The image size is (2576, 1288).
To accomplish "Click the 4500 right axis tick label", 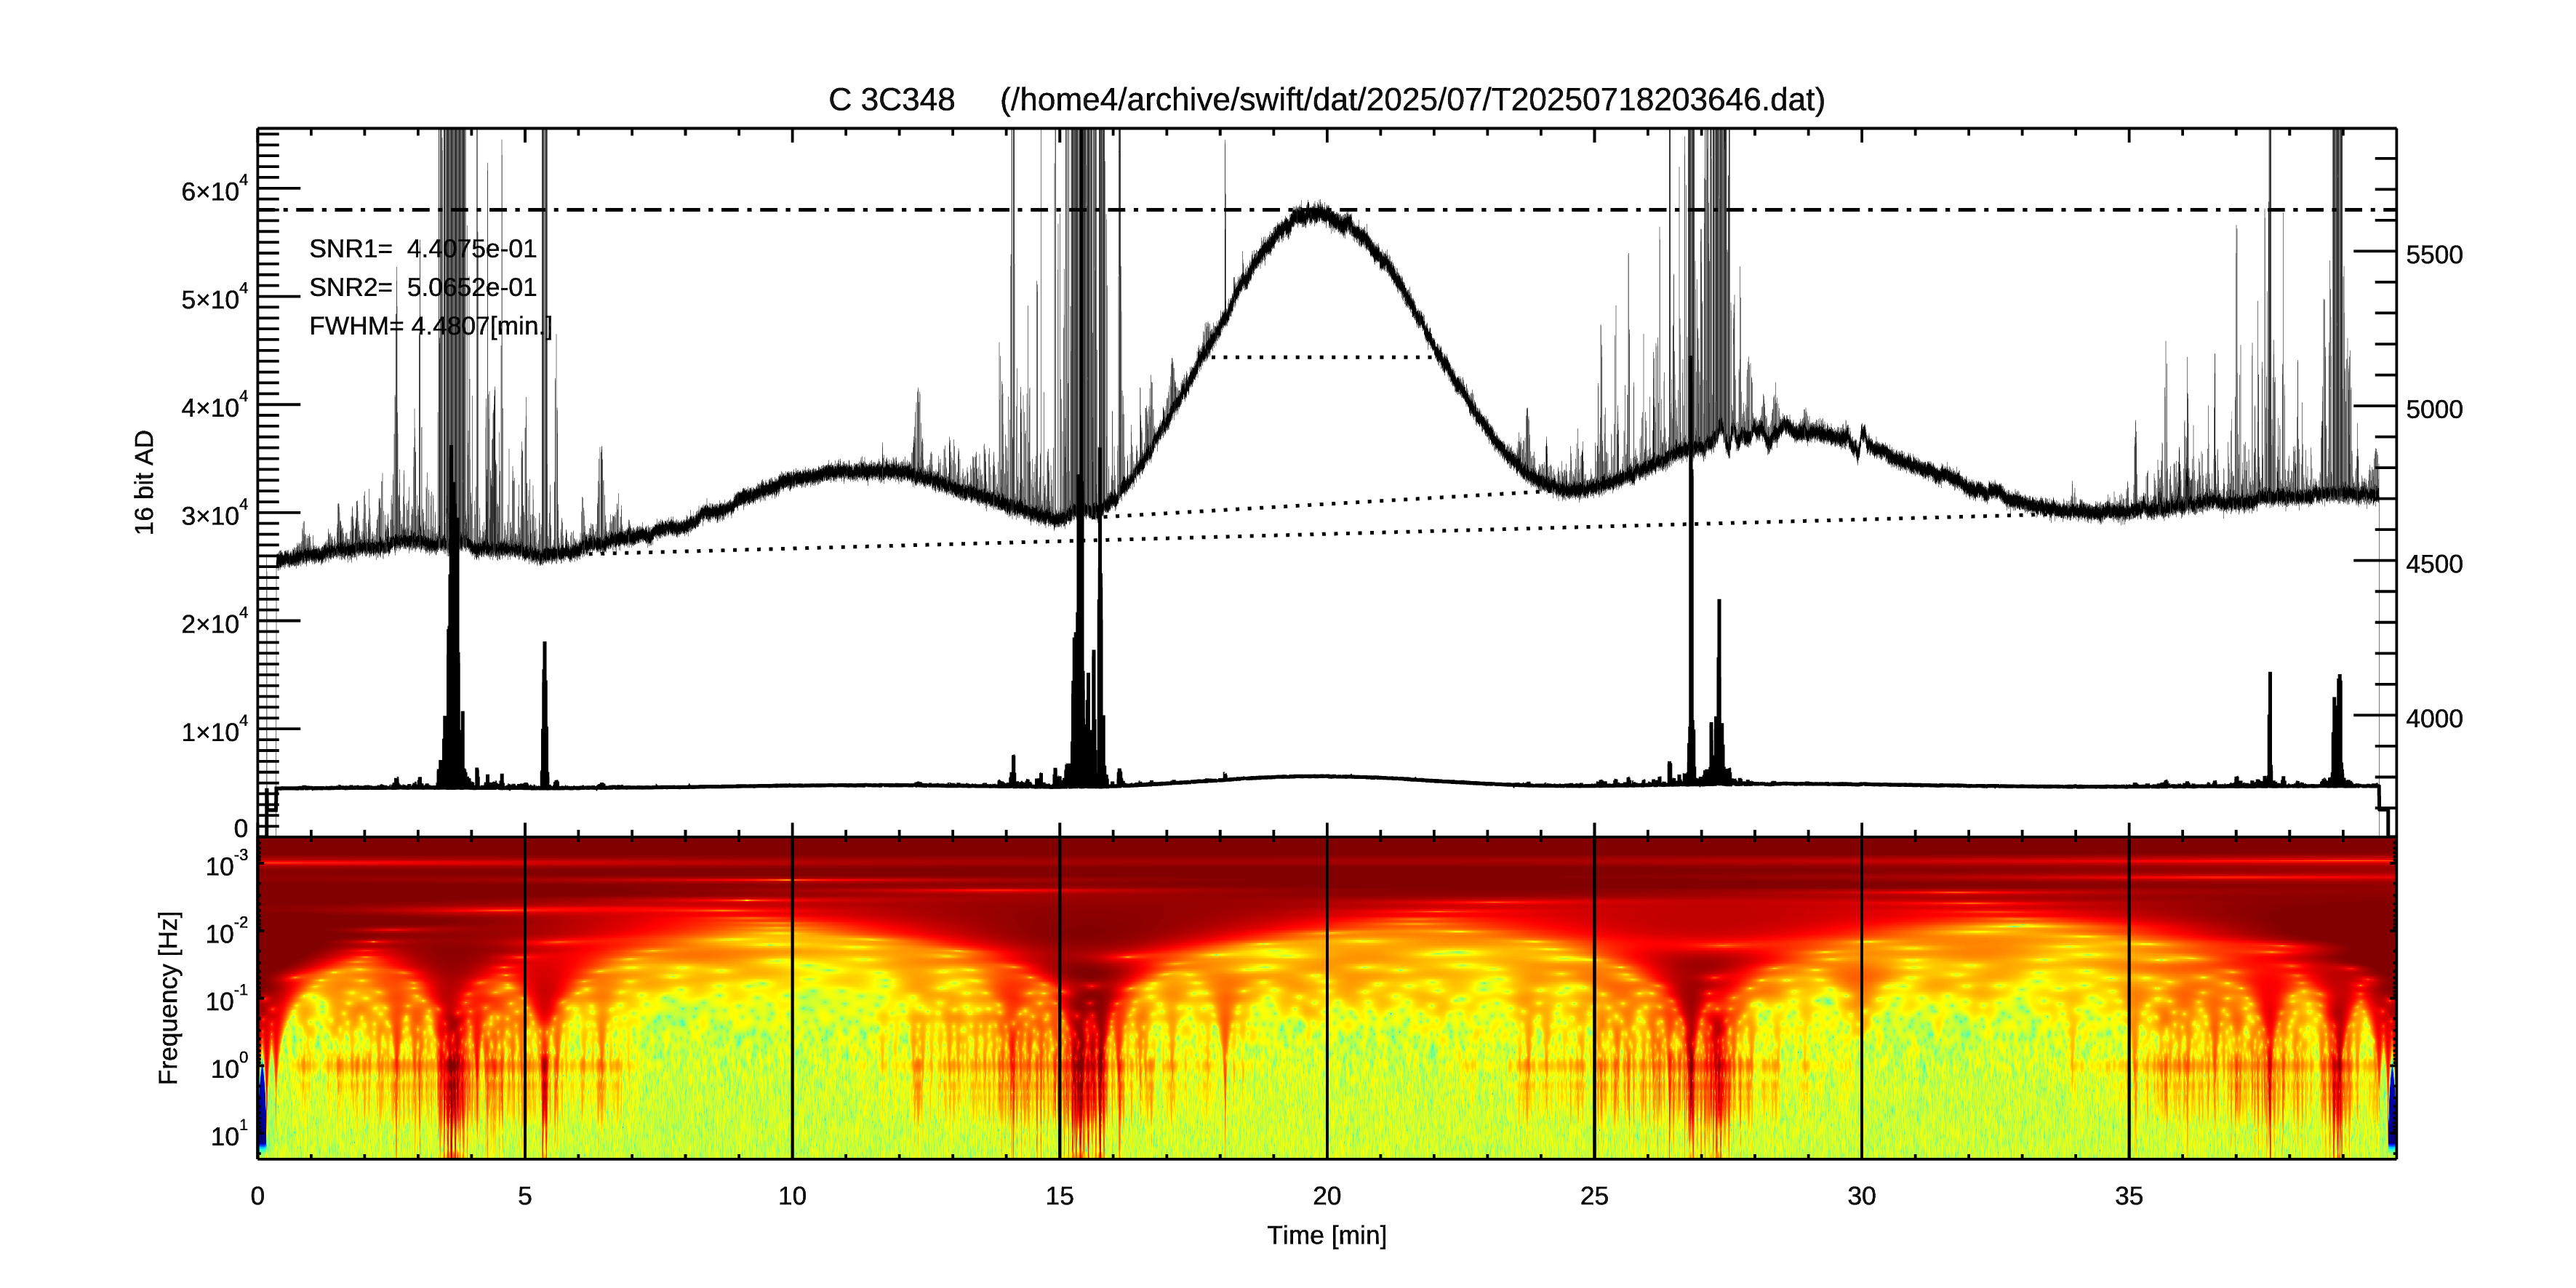I will (x=2434, y=564).
